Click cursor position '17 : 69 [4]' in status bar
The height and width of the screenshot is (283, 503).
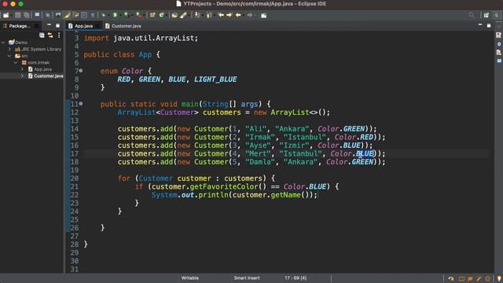coord(296,277)
